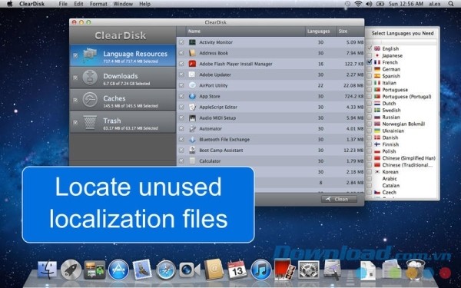Image resolution: width=461 pixels, height=288 pixels.
Task: Sort by the Languages column header
Action: [318, 31]
